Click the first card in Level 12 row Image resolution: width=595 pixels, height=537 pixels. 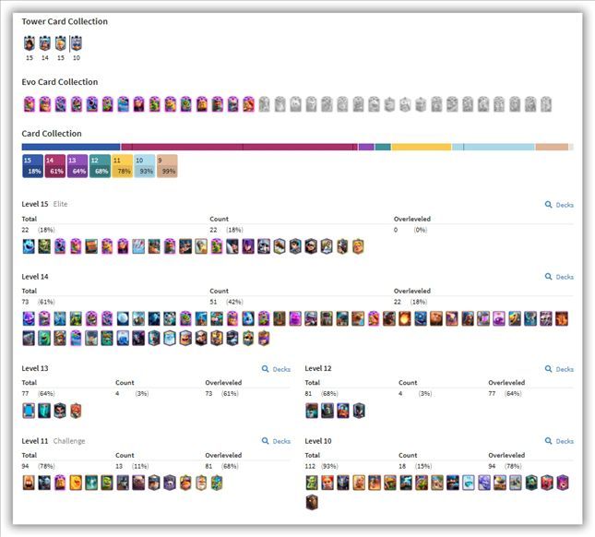coord(312,411)
